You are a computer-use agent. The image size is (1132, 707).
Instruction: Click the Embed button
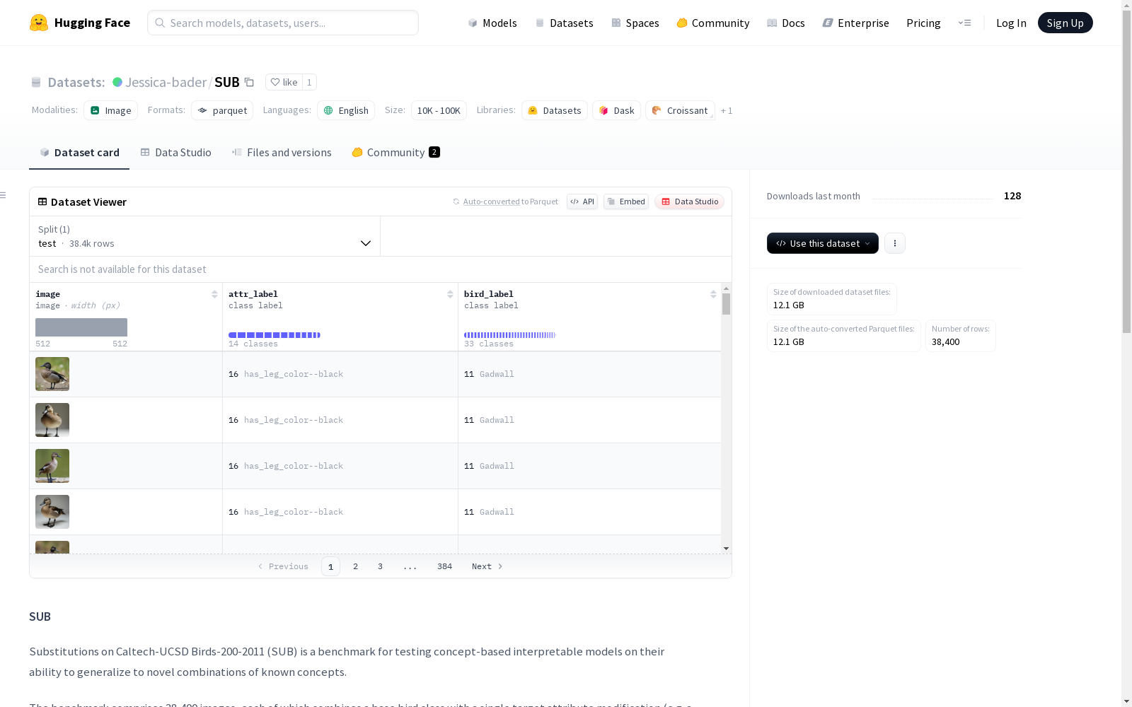click(x=626, y=201)
